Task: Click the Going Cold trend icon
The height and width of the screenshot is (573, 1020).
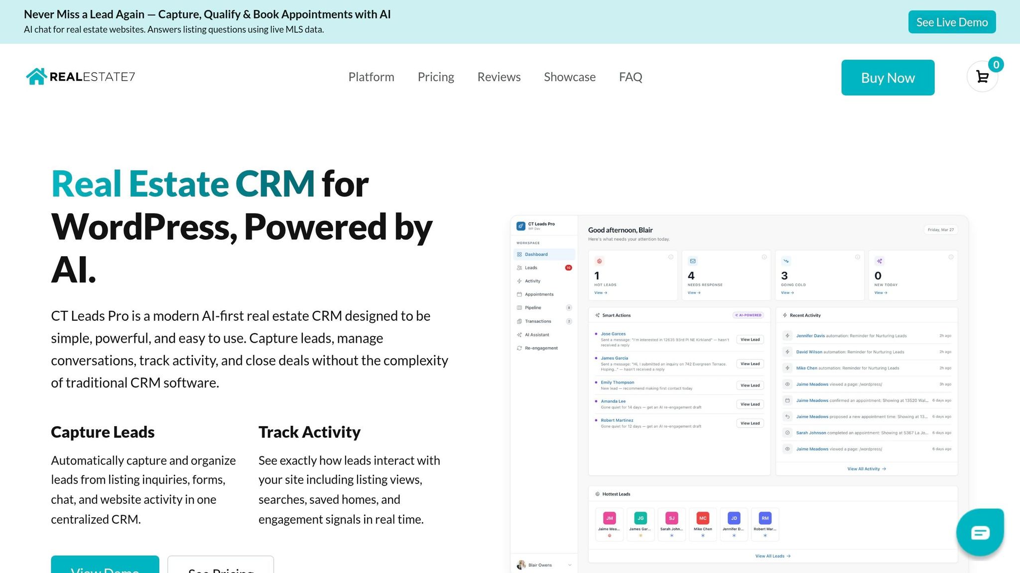Action: tap(786, 261)
